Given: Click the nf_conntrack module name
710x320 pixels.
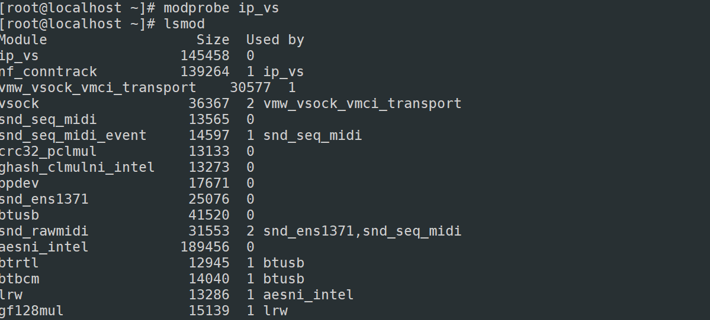Looking at the screenshot, I should [x=48, y=72].
